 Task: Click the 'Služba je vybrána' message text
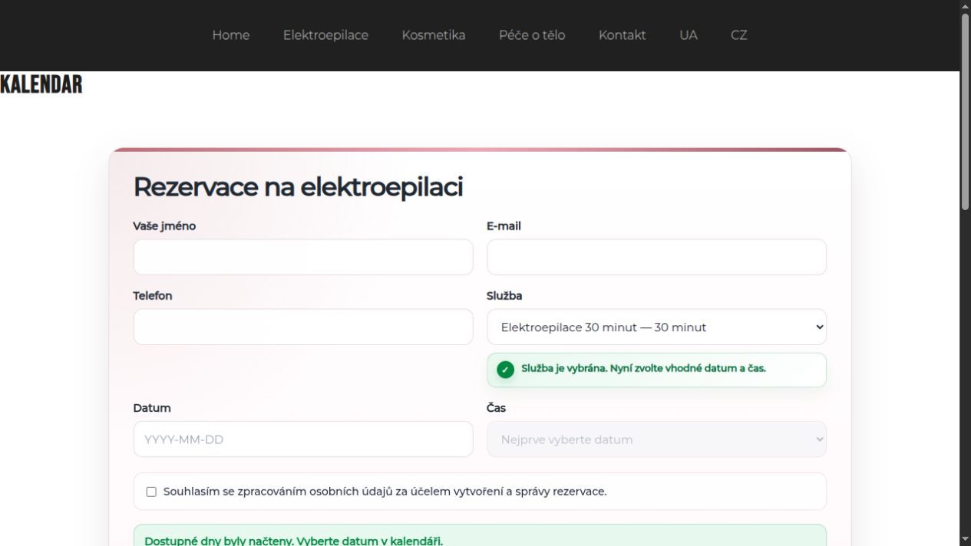point(643,368)
